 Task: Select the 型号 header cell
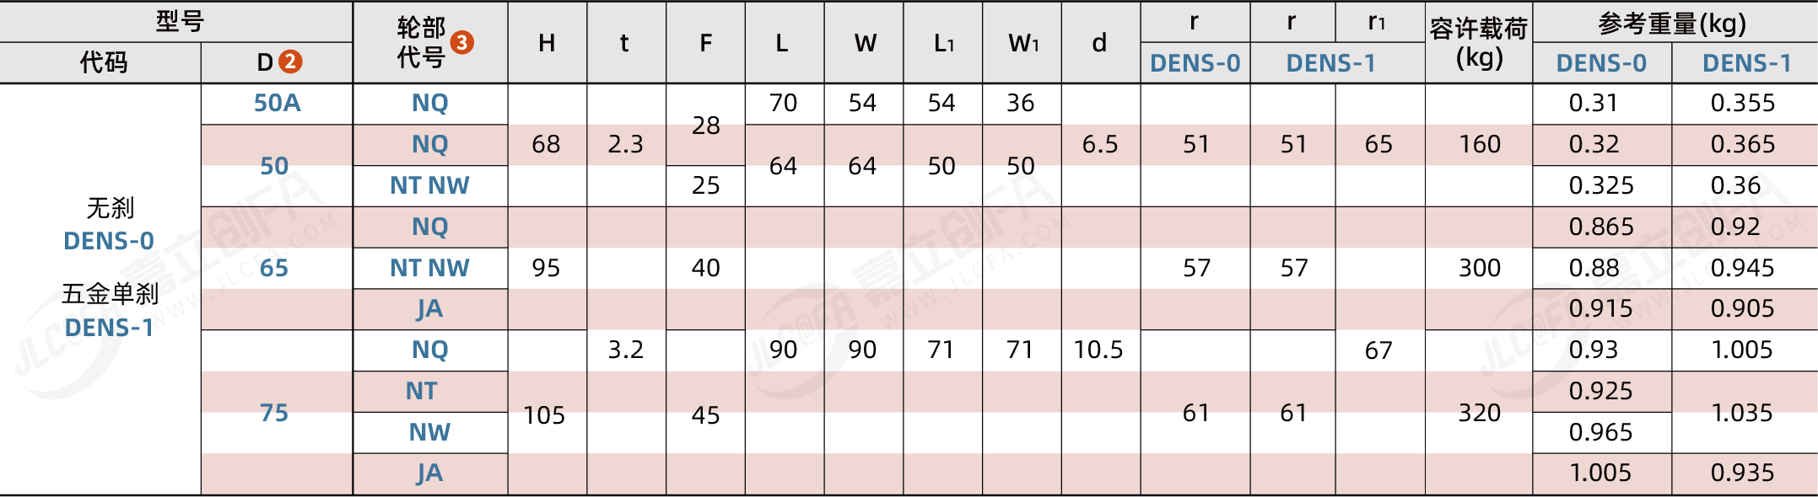(x=179, y=21)
